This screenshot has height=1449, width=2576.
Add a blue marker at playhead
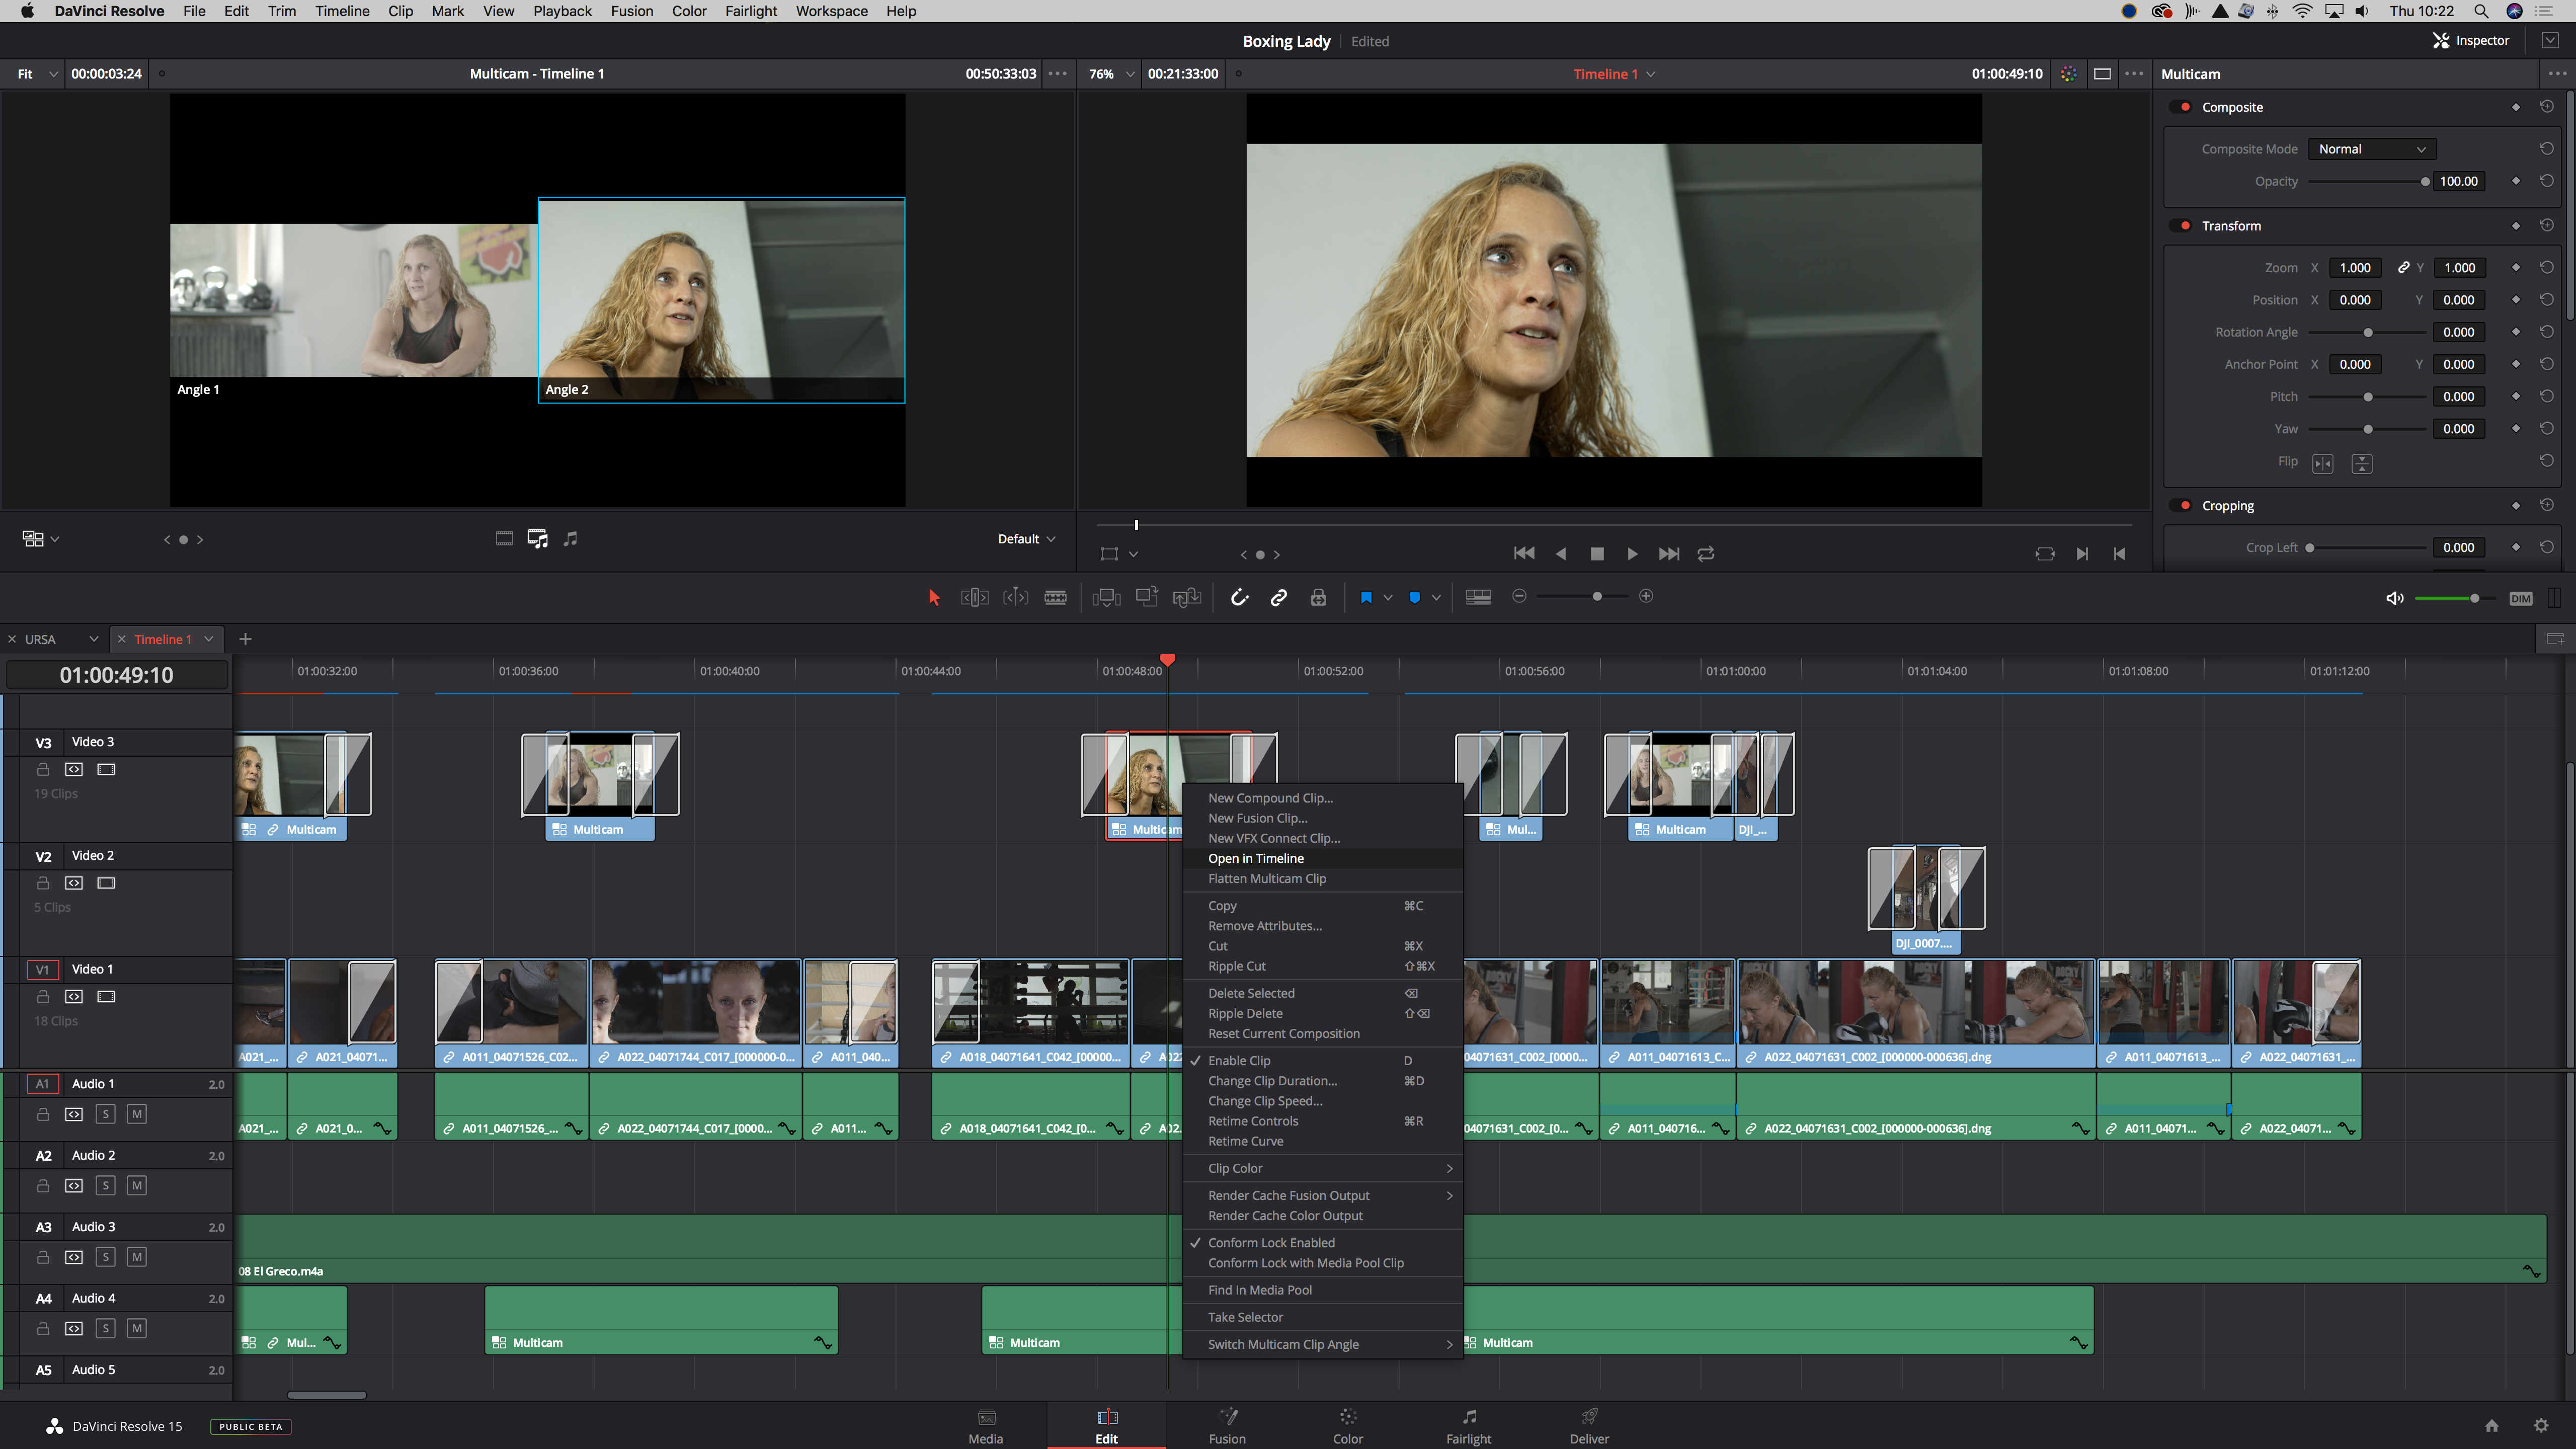1414,597
